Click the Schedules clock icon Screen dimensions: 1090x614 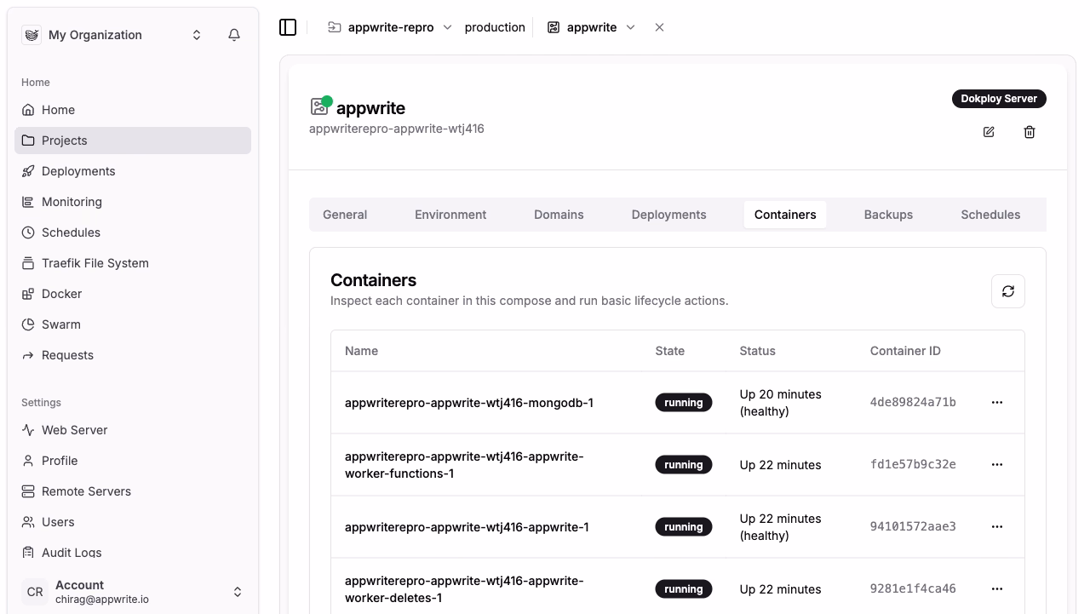point(28,232)
